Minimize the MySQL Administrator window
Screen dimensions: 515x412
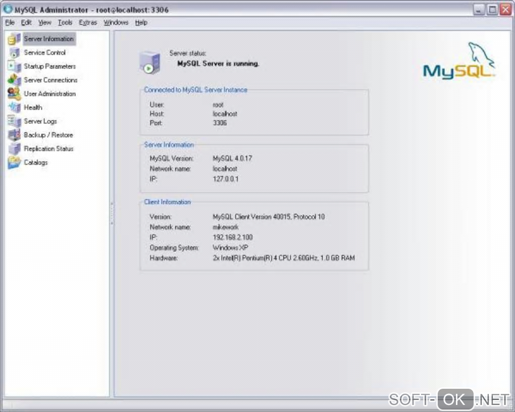pos(479,10)
